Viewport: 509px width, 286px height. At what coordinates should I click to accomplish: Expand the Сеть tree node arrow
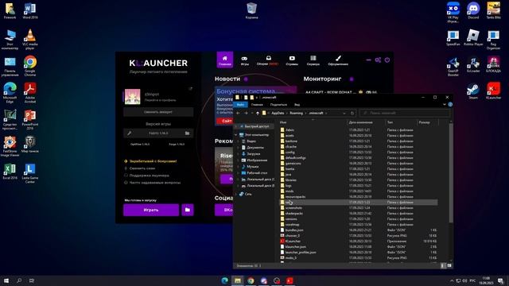pos(236,194)
